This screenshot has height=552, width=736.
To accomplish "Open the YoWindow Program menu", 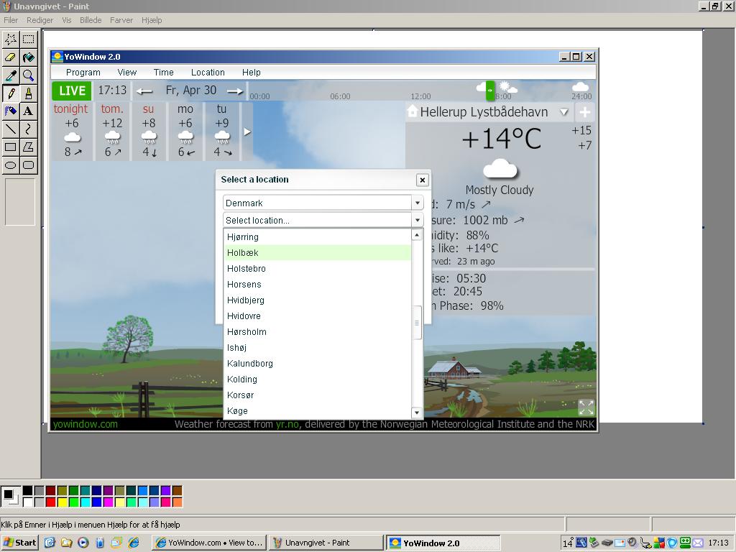I will pyautogui.click(x=83, y=73).
